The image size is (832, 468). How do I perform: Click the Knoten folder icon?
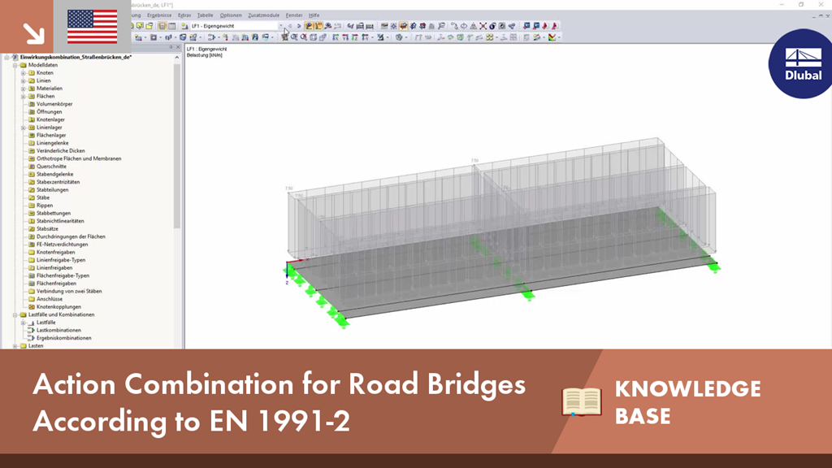click(32, 72)
